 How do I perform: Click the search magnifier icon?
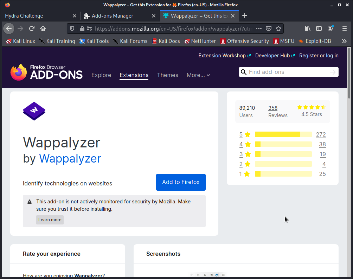pos(244,72)
